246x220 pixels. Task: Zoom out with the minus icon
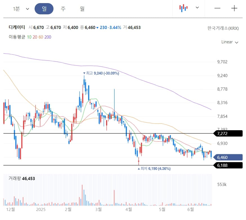(217, 8)
